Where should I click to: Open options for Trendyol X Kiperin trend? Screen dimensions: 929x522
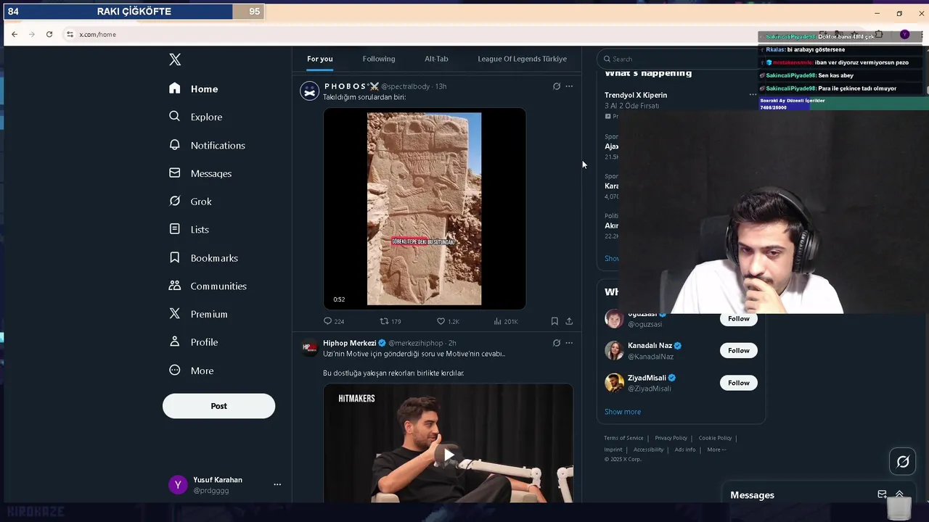click(753, 95)
